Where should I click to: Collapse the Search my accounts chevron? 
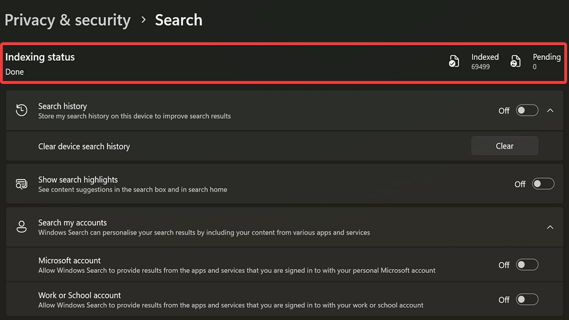[550, 227]
